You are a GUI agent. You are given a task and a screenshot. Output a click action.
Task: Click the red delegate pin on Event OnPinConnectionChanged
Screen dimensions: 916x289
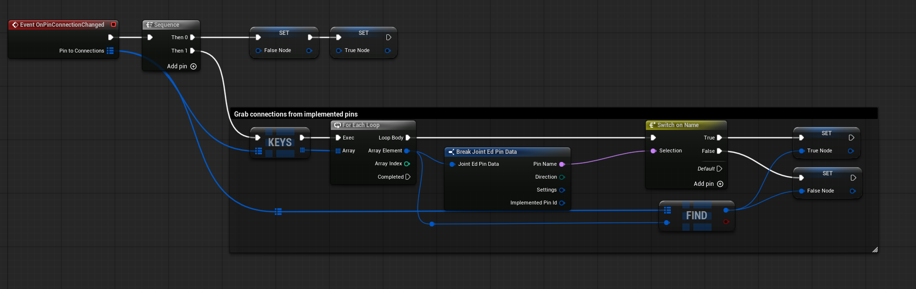[113, 24]
